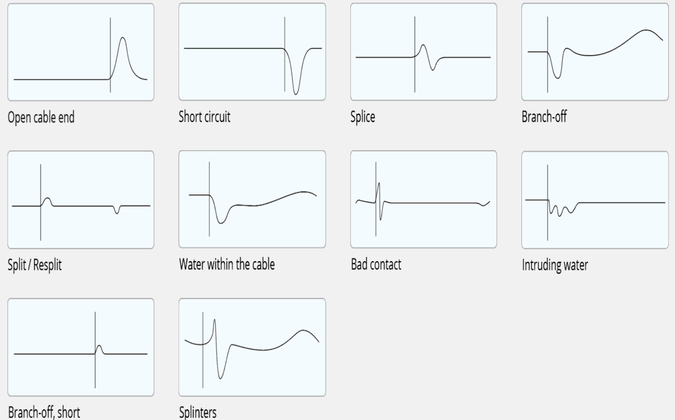675x420 pixels.
Task: Select the "Split / Resplit" label
Action: coord(35,265)
